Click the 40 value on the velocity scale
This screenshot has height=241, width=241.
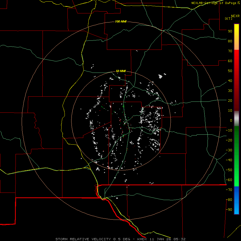(x=230, y=81)
